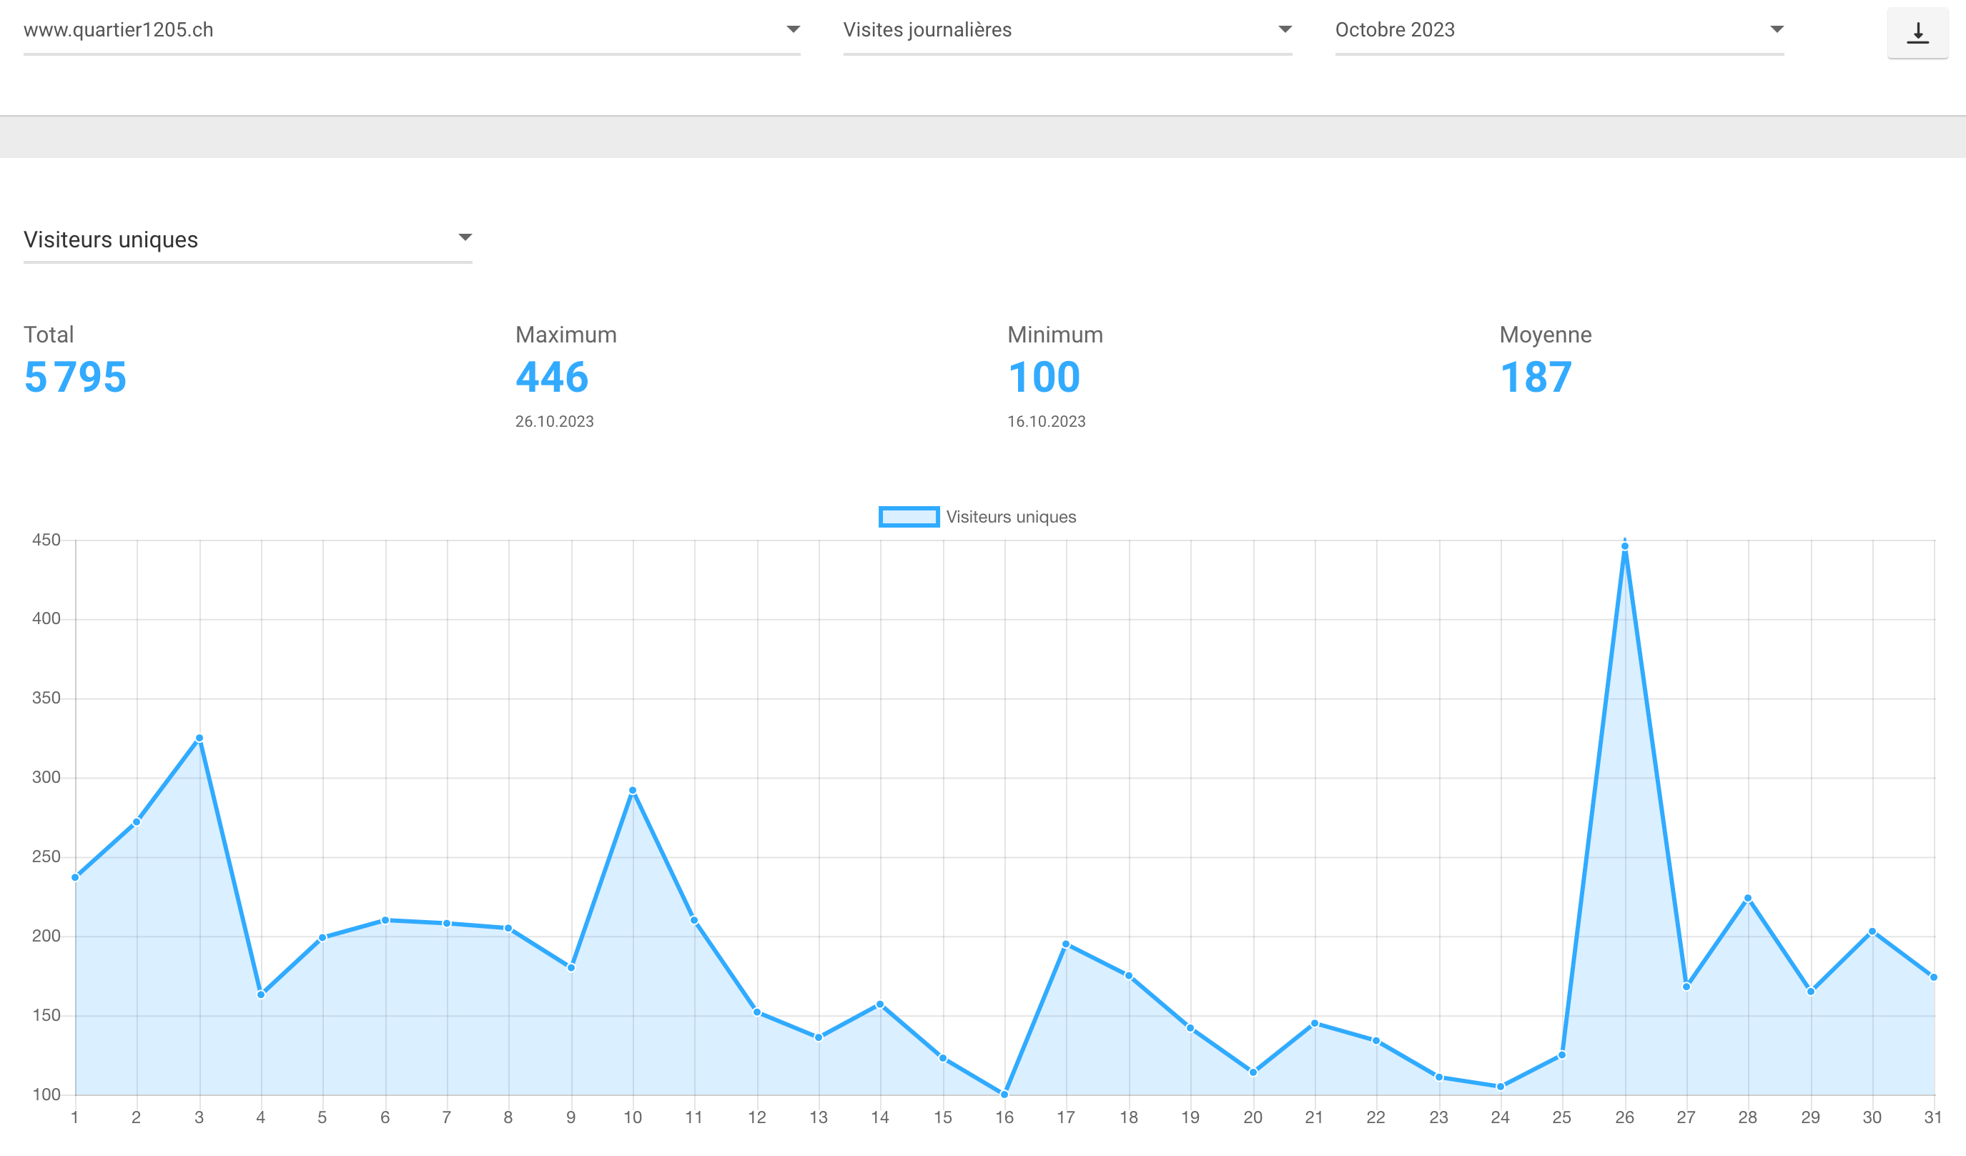Click the data point for day 28
1966x1156 pixels.
point(1747,898)
